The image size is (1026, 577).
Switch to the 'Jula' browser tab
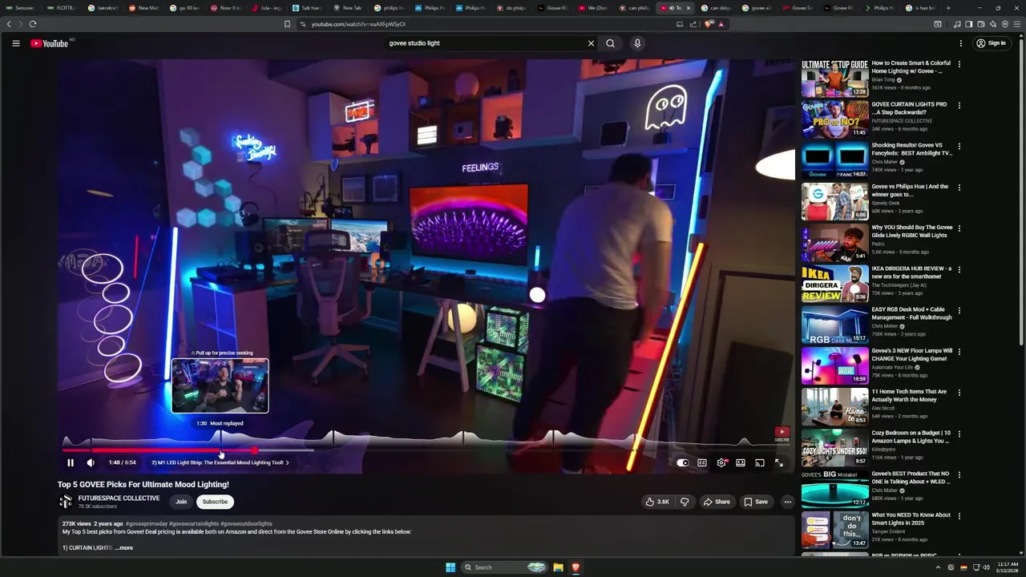(267, 8)
